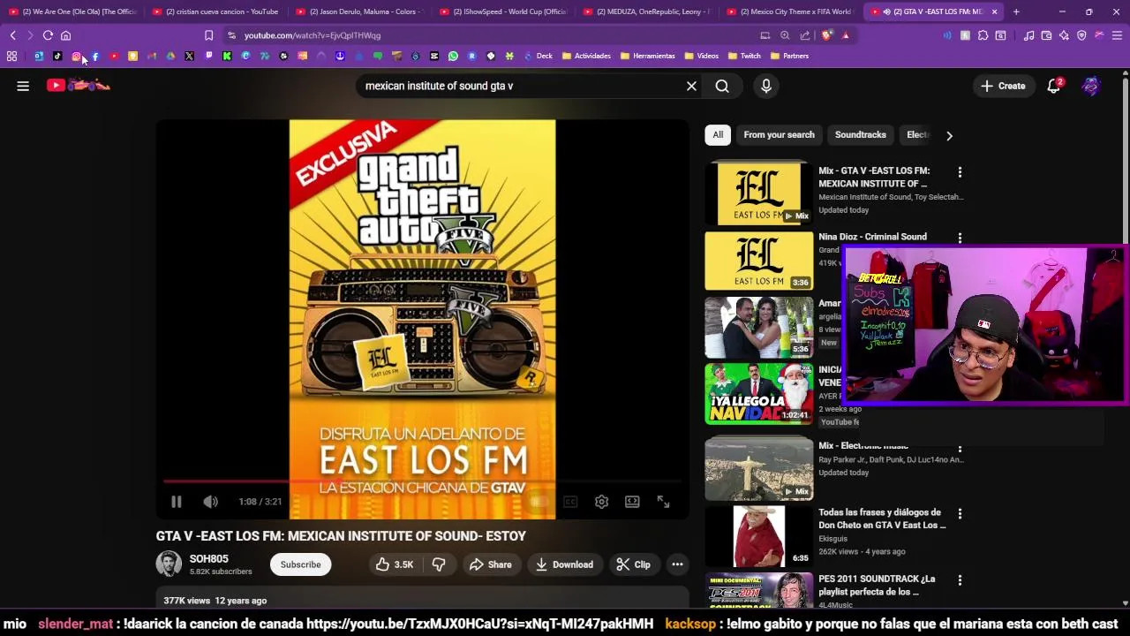Viewport: 1130px width, 636px height.
Task: Go back with the browser back arrow
Action: click(x=12, y=35)
